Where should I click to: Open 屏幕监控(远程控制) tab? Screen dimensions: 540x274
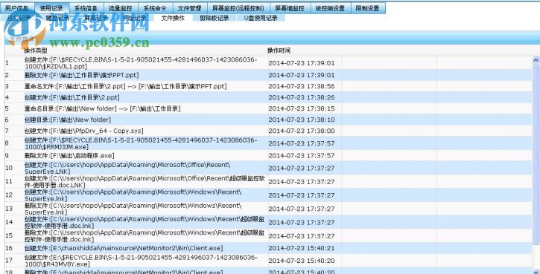pos(238,8)
